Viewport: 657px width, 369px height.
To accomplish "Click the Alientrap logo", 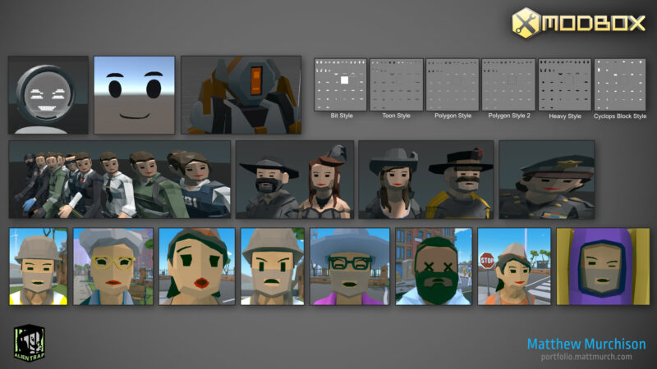I will [29, 343].
